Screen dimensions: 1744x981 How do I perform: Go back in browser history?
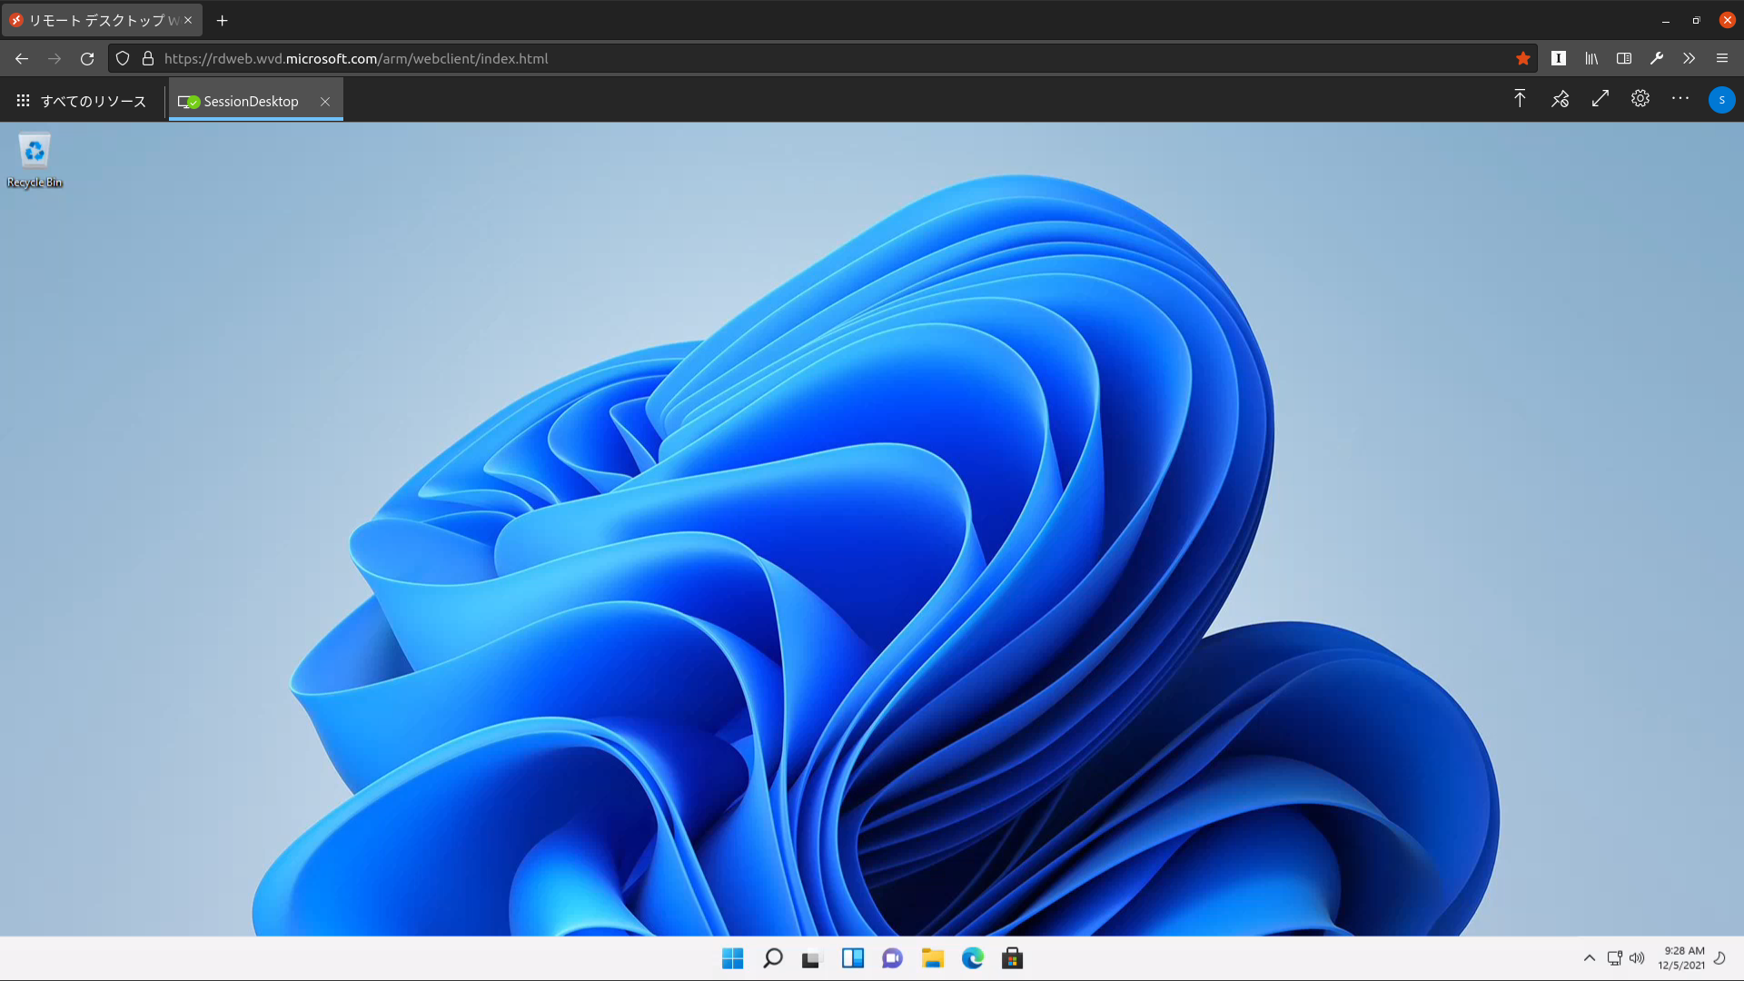pyautogui.click(x=22, y=58)
